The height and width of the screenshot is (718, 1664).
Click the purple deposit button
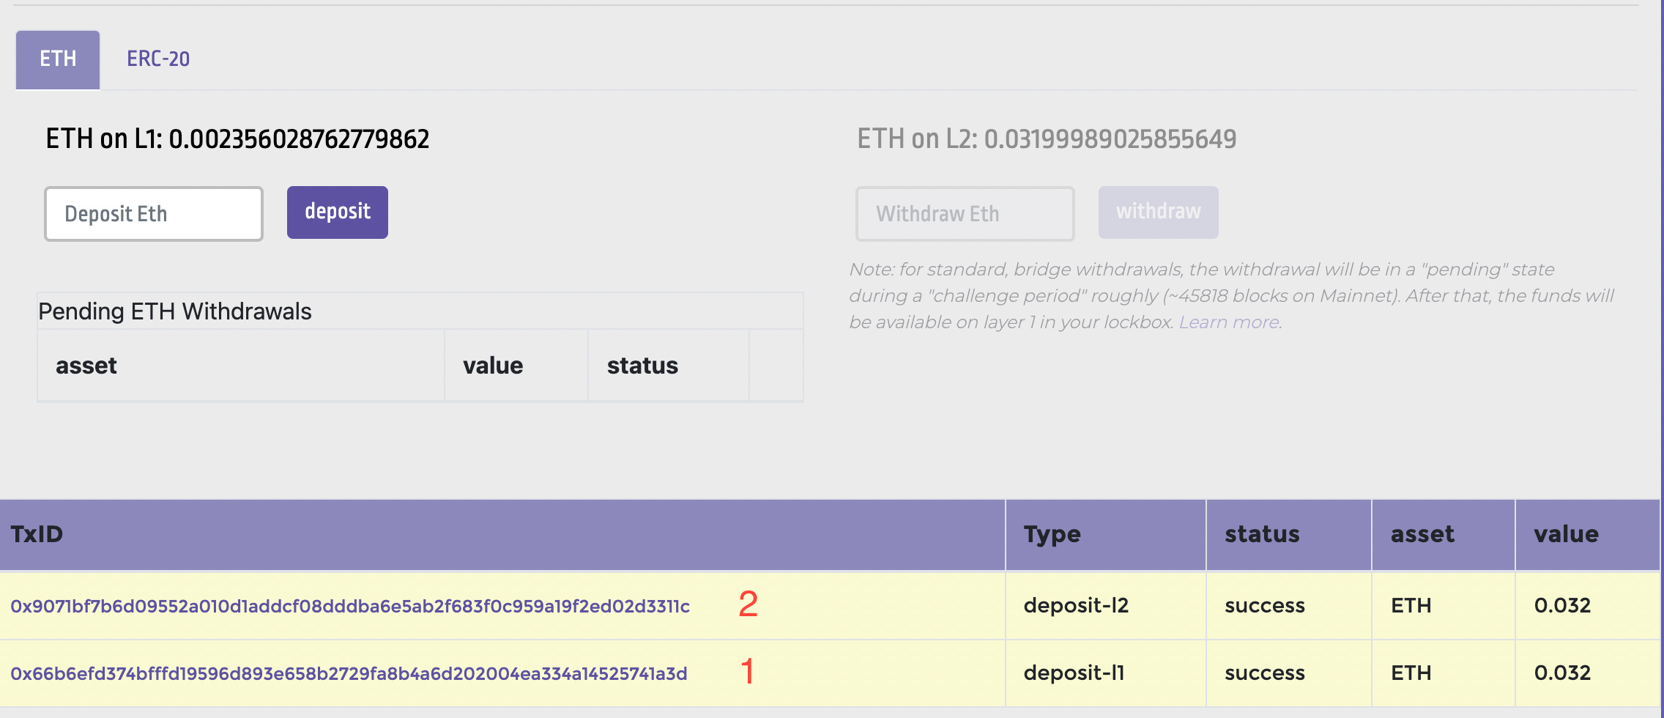[338, 212]
